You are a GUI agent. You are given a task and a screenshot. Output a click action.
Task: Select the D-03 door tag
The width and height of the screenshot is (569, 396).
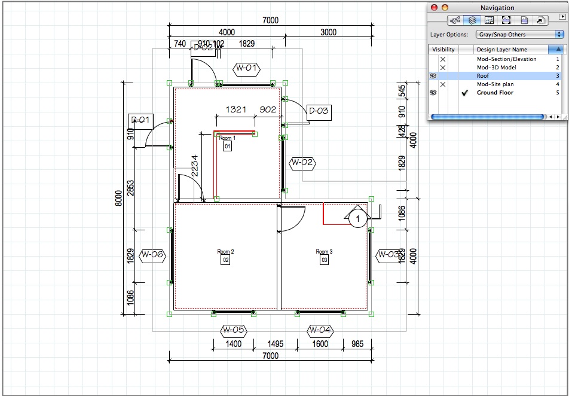[x=319, y=111]
